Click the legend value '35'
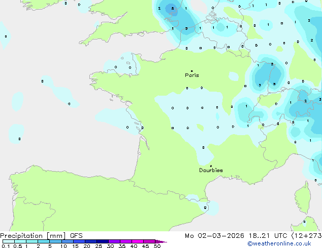Image resolution: width=322 pixels, height=248 pixels. pyautogui.click(x=122, y=246)
